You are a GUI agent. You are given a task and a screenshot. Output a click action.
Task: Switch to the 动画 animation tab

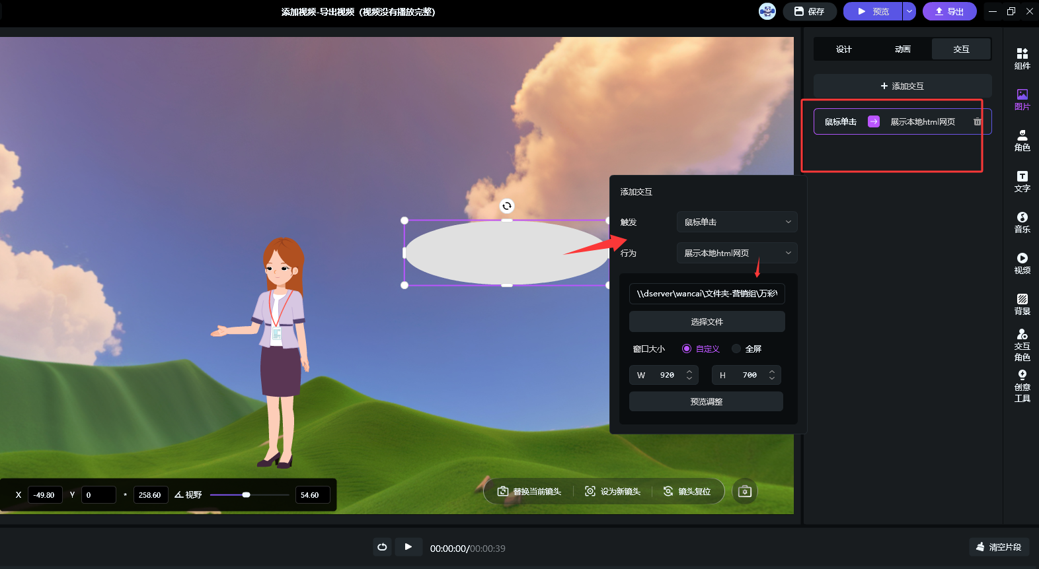click(902, 50)
